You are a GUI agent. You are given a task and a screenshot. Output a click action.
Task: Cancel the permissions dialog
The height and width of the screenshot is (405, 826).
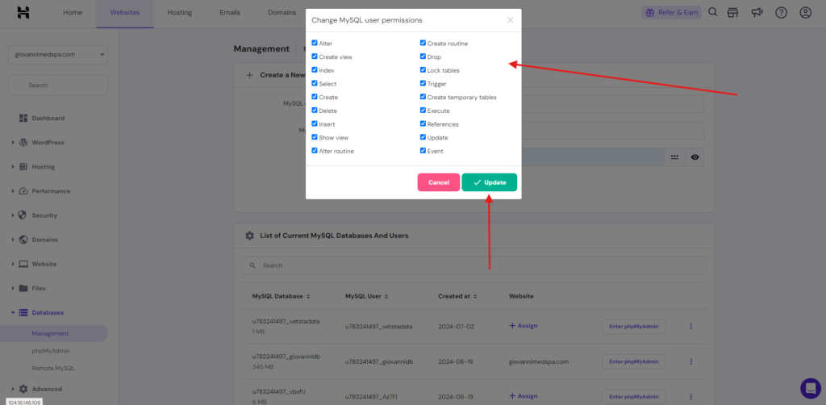(x=438, y=182)
